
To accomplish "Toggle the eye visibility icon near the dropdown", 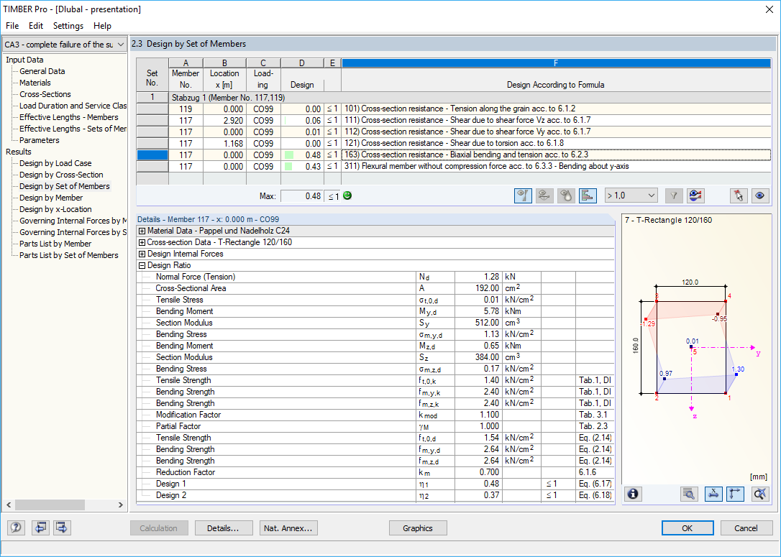I will click(760, 195).
